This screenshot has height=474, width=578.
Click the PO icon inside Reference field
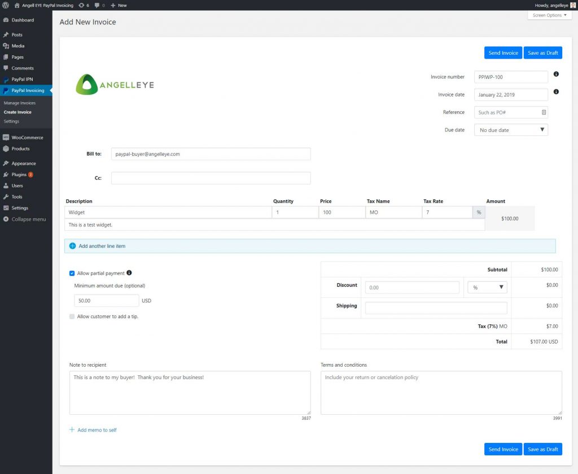(x=543, y=112)
